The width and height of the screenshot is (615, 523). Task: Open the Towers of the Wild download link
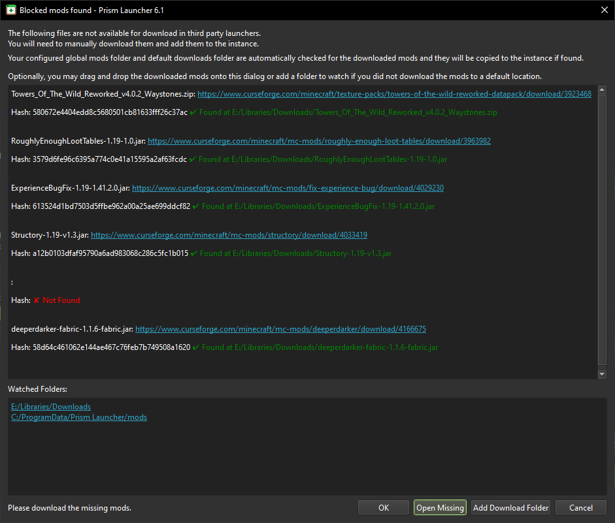tap(394, 94)
